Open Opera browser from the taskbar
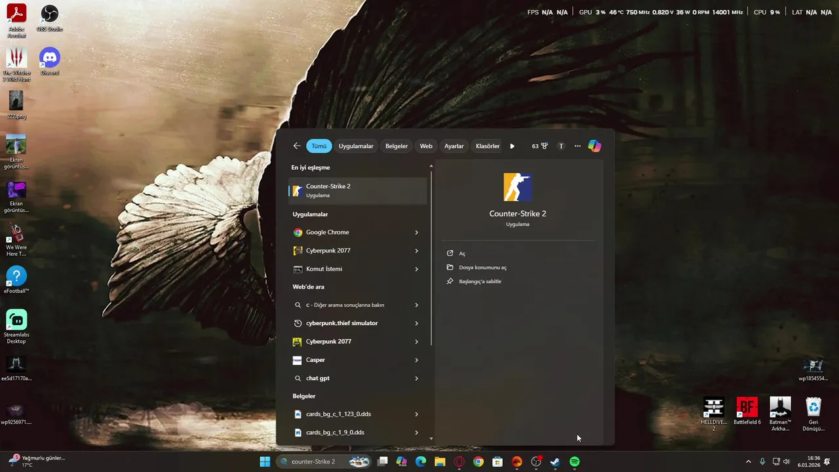The width and height of the screenshot is (839, 472). [459, 462]
